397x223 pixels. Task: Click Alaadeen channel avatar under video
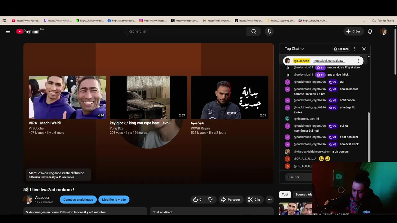pyautogui.click(x=28, y=199)
